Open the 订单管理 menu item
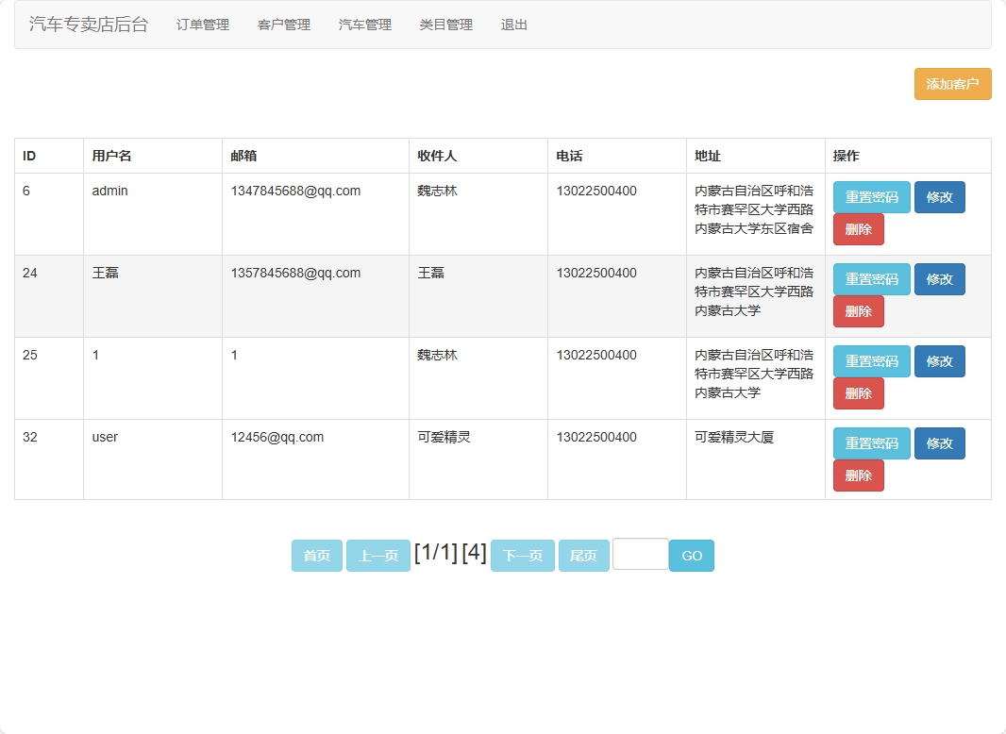 click(201, 25)
